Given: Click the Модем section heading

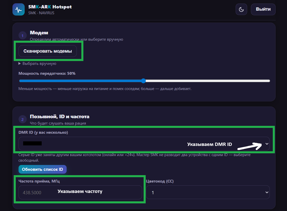Looking at the screenshot, I should click(x=39, y=33).
